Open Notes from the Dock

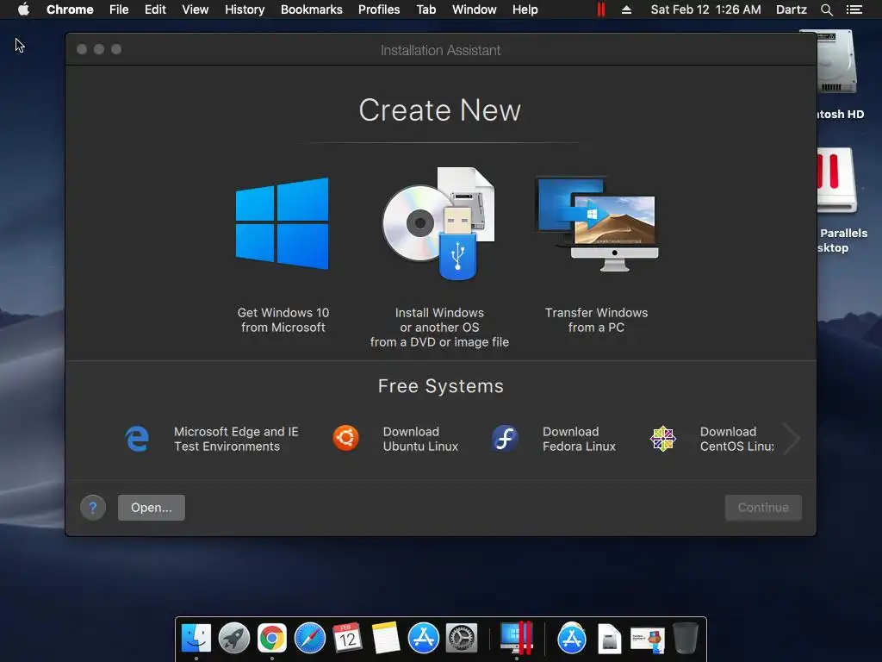point(385,638)
